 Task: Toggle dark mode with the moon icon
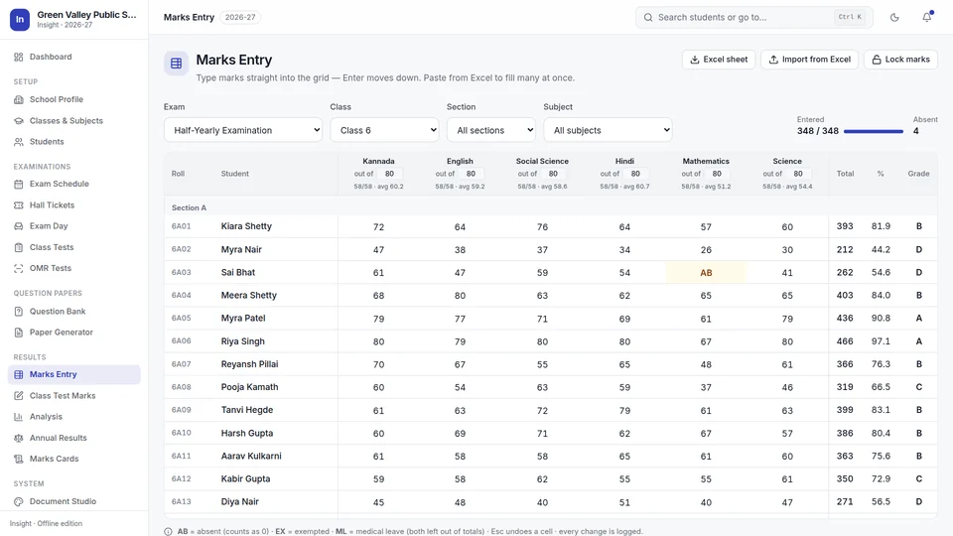tap(894, 17)
